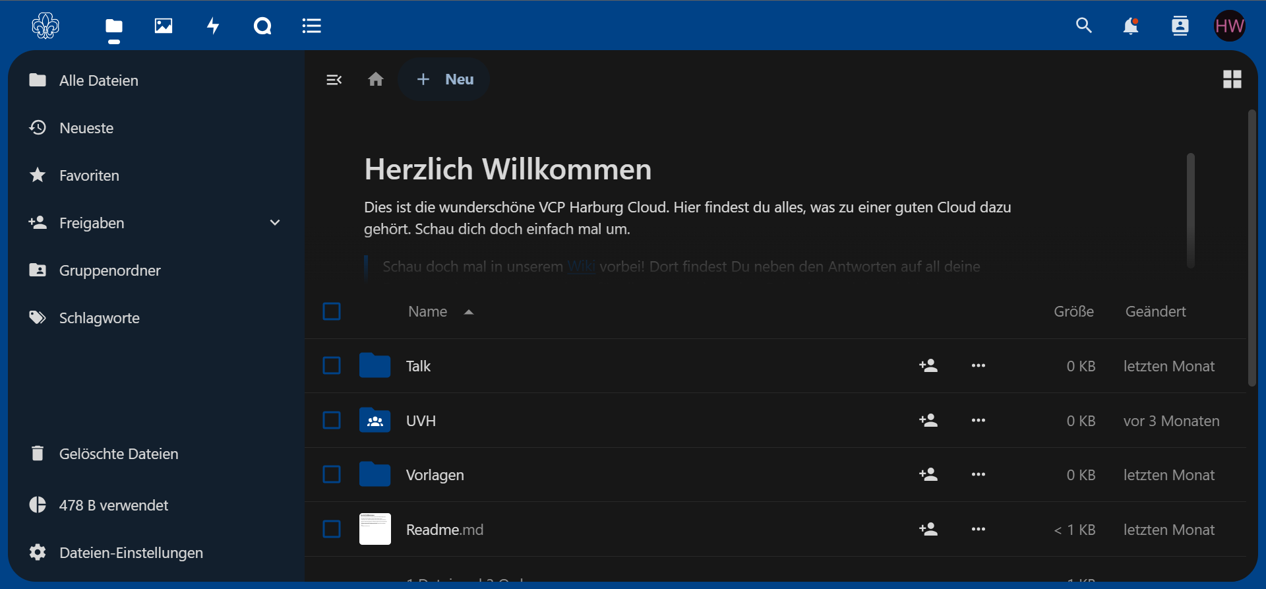Open the contacts menu icon
This screenshot has height=589, width=1266.
point(1180,26)
